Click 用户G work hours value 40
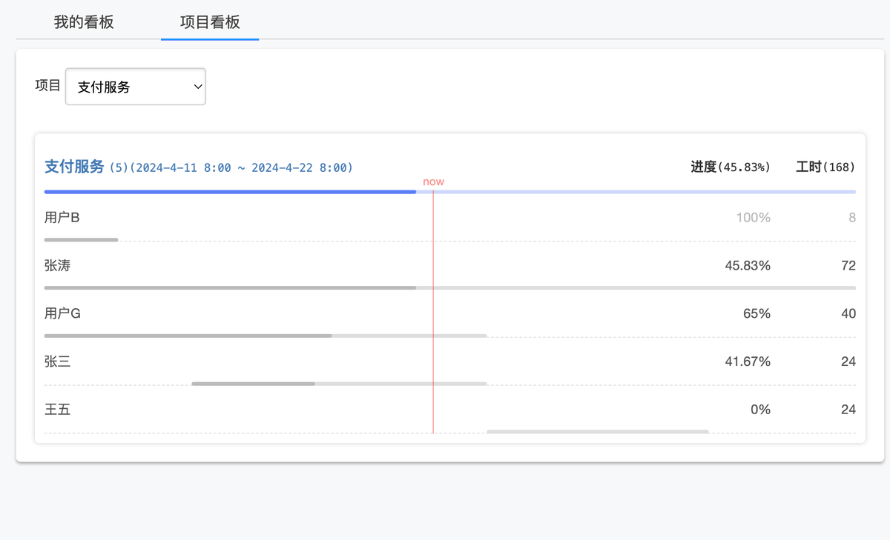 point(848,313)
